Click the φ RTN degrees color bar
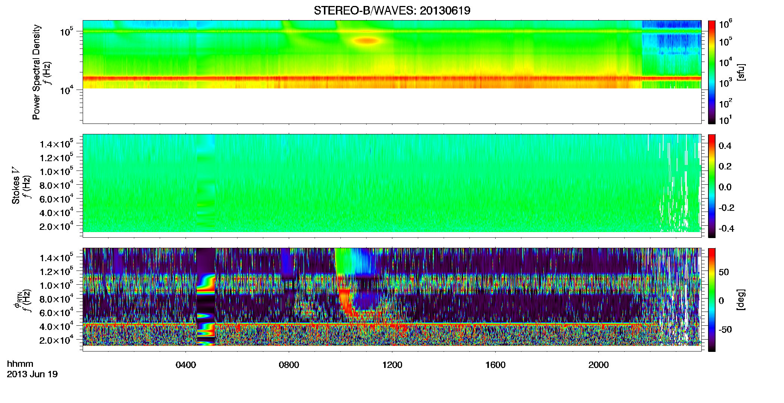Viewport: 784px width, 403px height. coord(712,300)
